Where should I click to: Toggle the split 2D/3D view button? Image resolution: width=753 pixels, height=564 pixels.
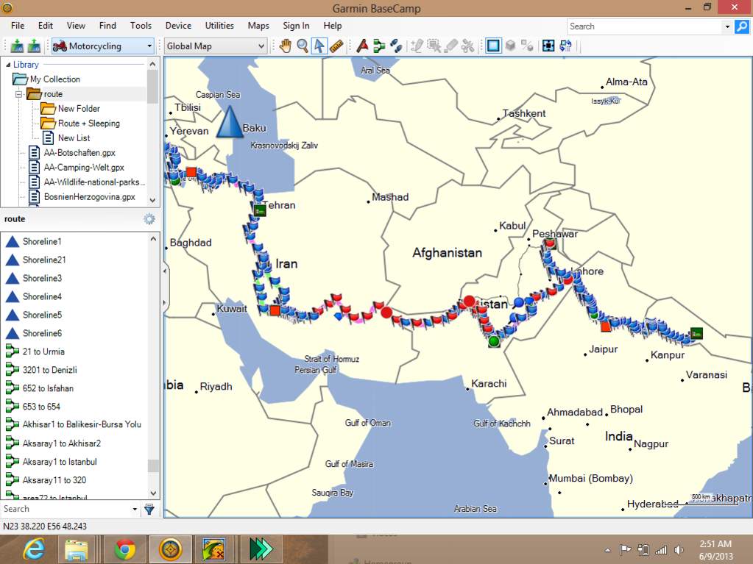(x=527, y=46)
